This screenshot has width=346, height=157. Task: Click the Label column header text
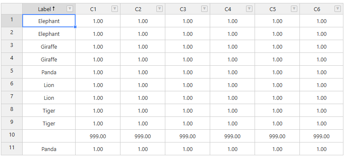(x=44, y=9)
